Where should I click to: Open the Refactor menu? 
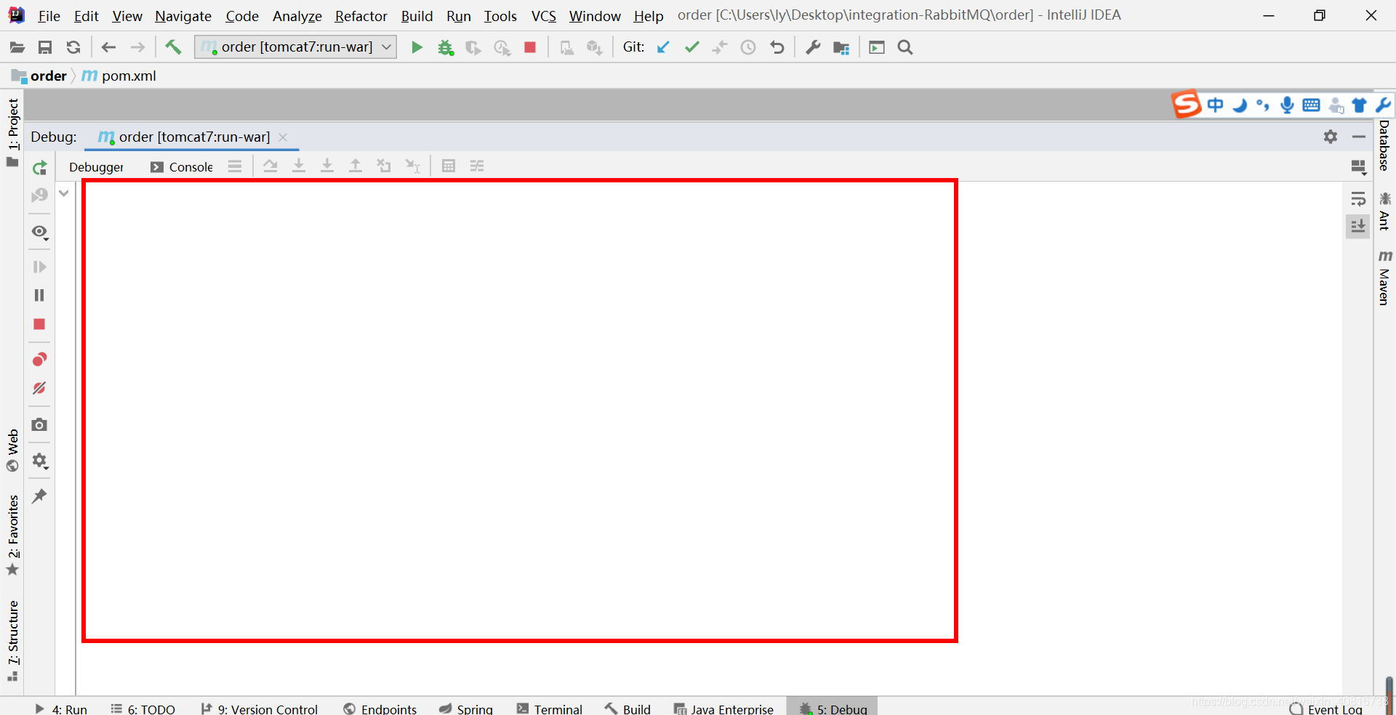361,16
